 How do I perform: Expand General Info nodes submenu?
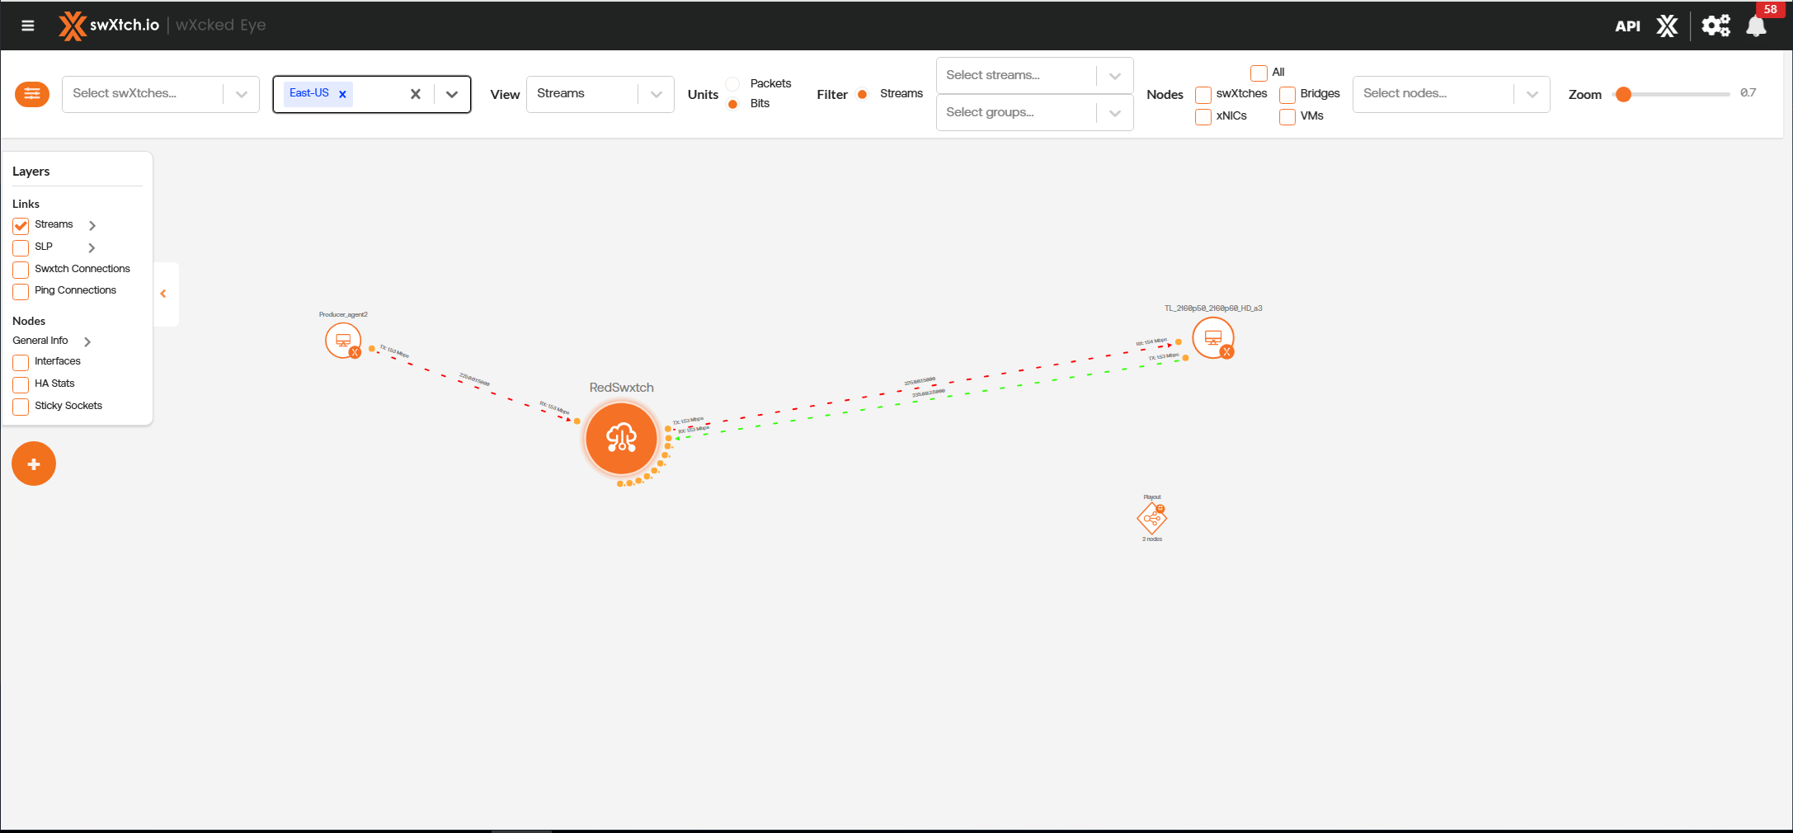87,341
